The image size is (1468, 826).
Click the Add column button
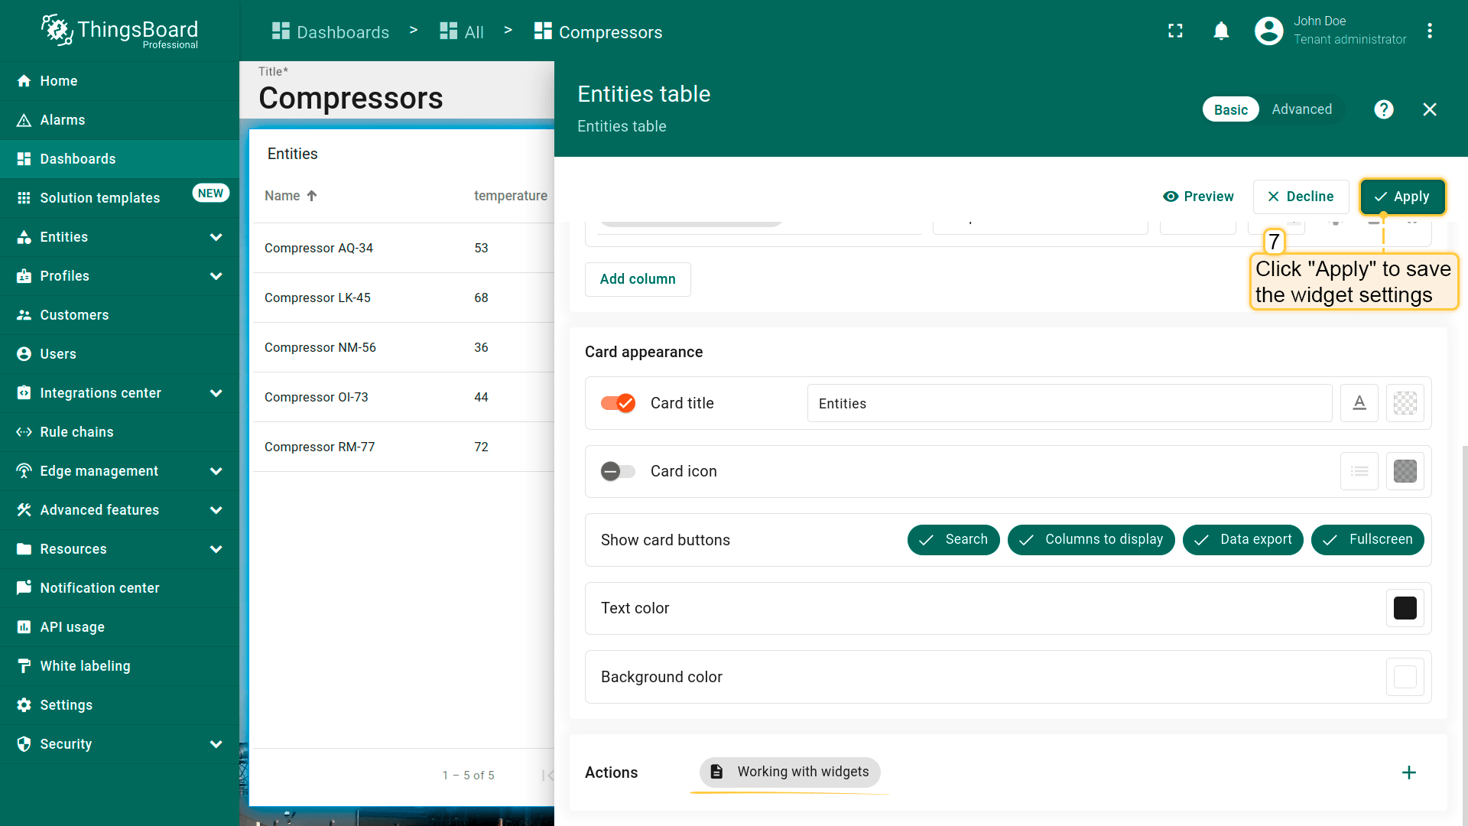pyautogui.click(x=638, y=279)
